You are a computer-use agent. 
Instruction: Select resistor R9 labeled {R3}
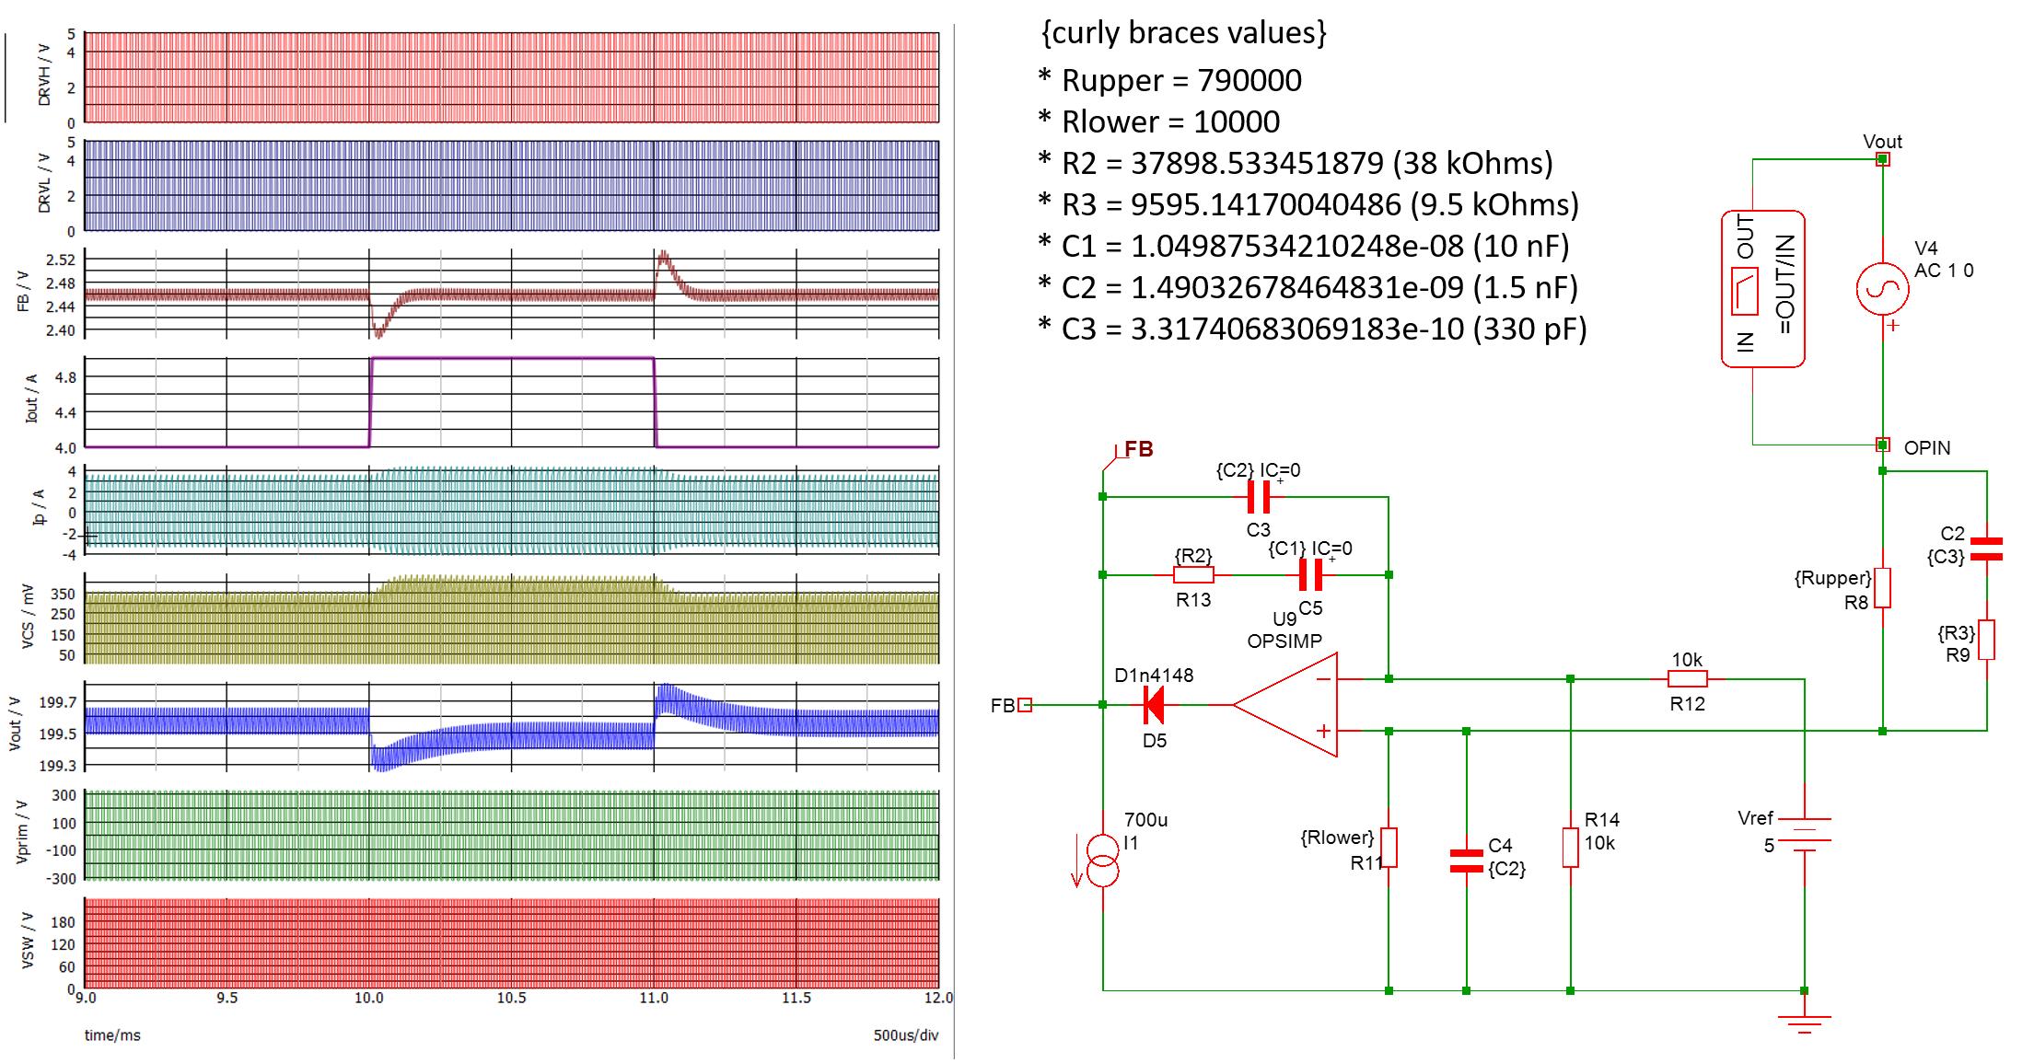pos(1986,640)
